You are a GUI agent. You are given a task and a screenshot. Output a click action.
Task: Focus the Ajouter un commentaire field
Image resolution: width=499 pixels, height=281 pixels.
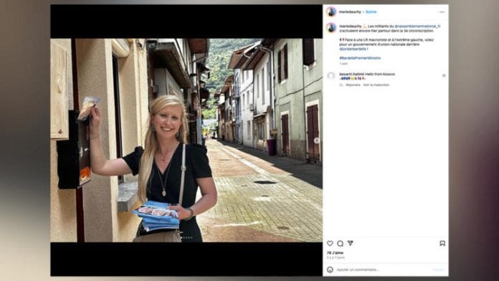[x=384, y=270]
